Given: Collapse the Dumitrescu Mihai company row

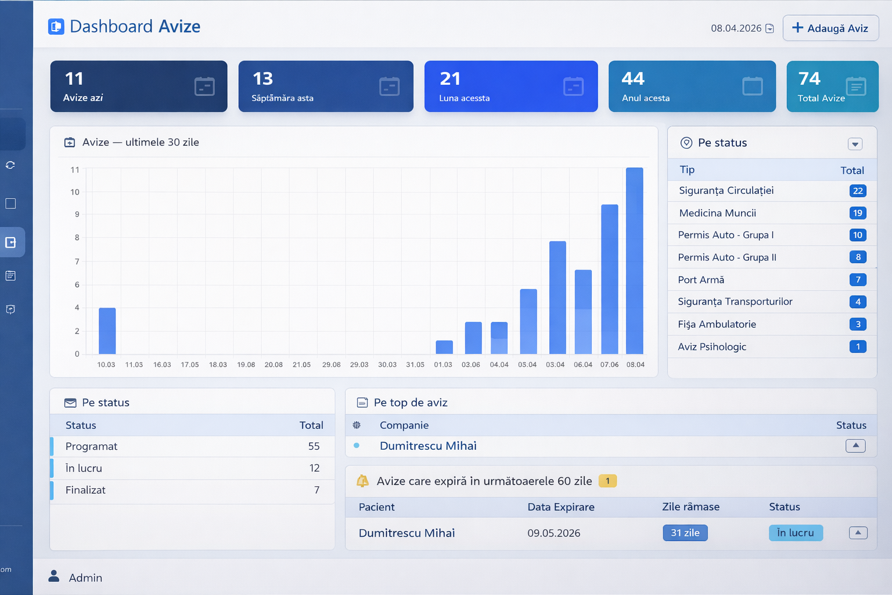Looking at the screenshot, I should coord(855,446).
